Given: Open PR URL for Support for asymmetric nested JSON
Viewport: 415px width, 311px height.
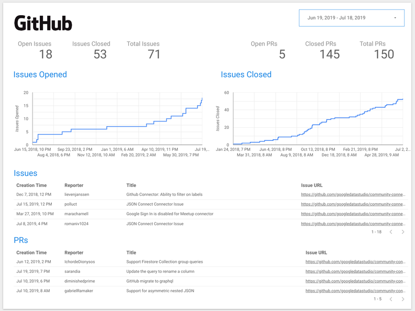Looking at the screenshot, I should click(355, 291).
